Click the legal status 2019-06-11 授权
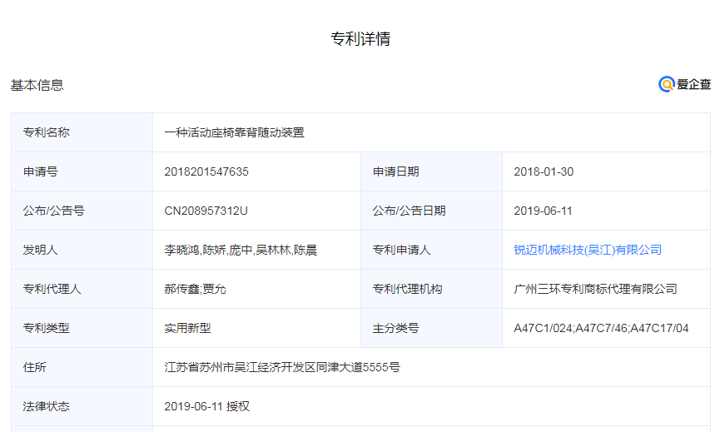 tap(207, 406)
